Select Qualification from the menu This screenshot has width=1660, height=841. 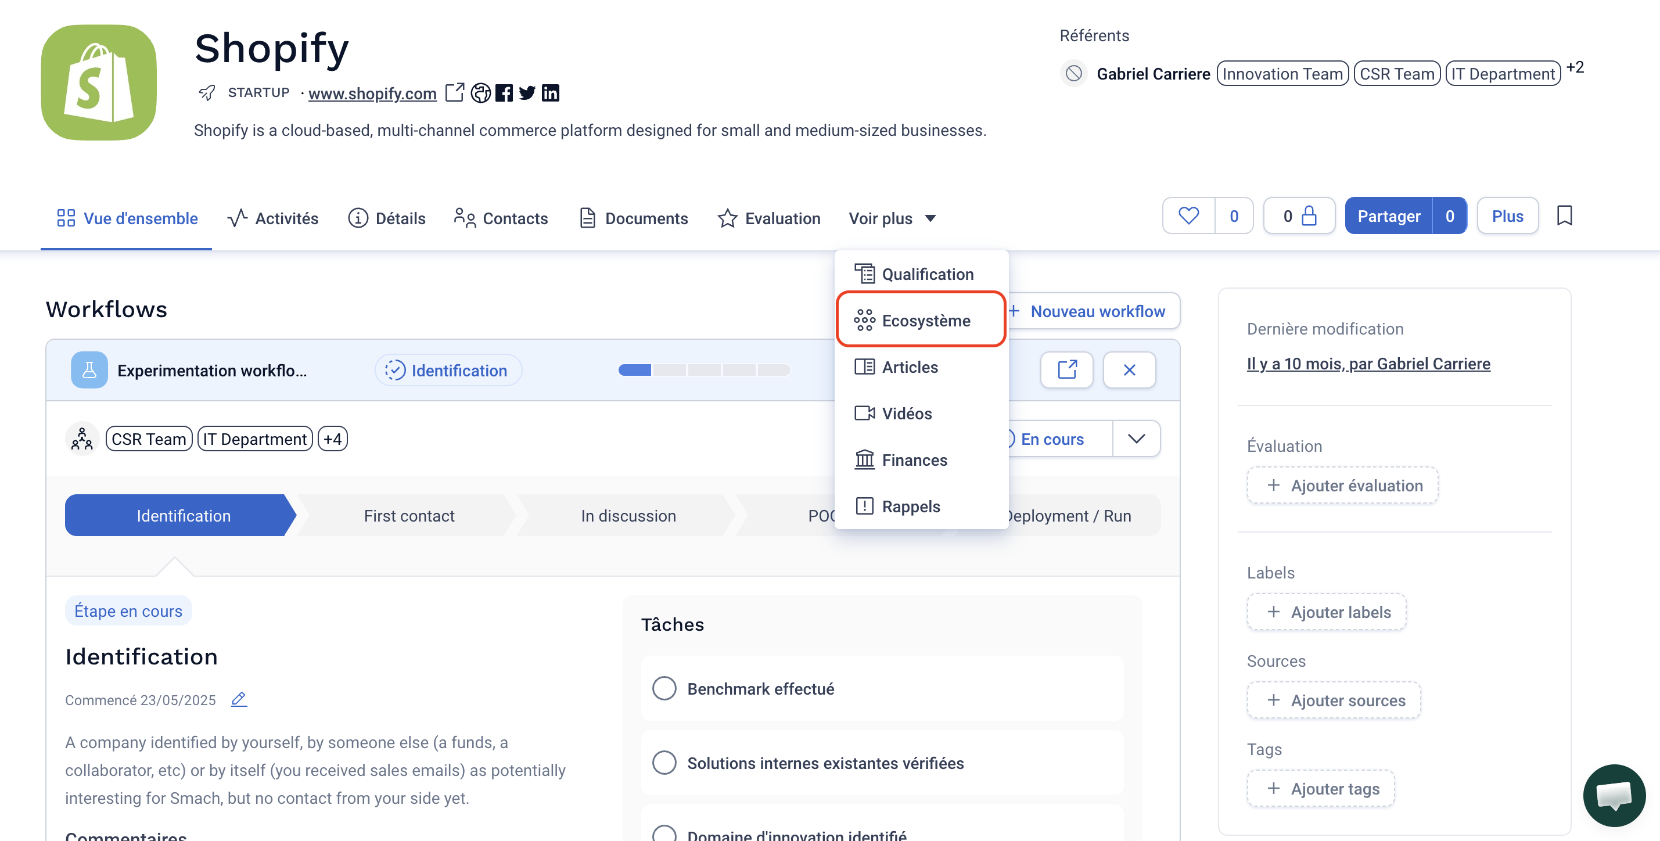click(x=922, y=274)
